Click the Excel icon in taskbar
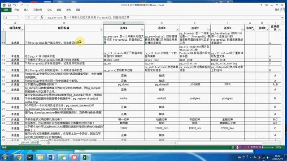 pyautogui.click(x=85, y=157)
